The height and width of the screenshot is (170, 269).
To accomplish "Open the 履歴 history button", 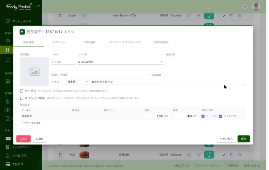I will point(39,139).
